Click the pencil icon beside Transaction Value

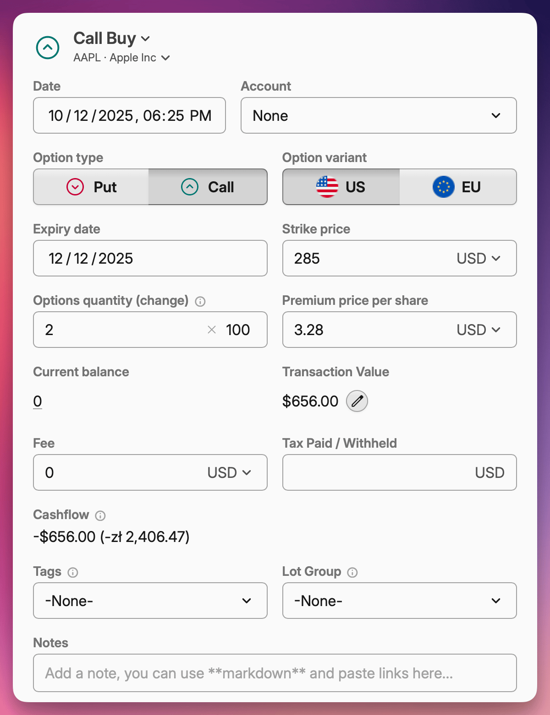357,401
